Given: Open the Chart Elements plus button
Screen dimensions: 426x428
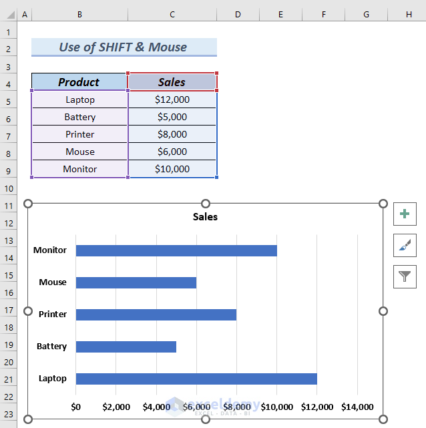Looking at the screenshot, I should click(405, 214).
